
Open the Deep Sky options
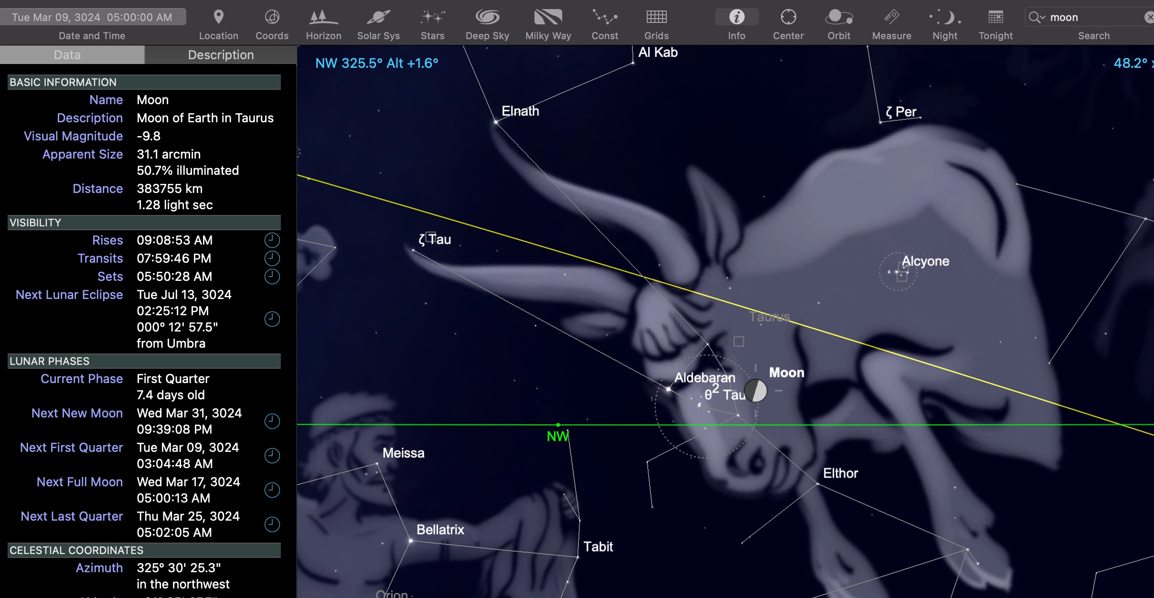[x=487, y=18]
